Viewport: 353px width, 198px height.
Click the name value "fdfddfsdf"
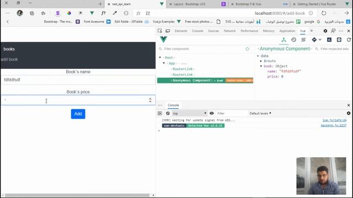point(290,71)
